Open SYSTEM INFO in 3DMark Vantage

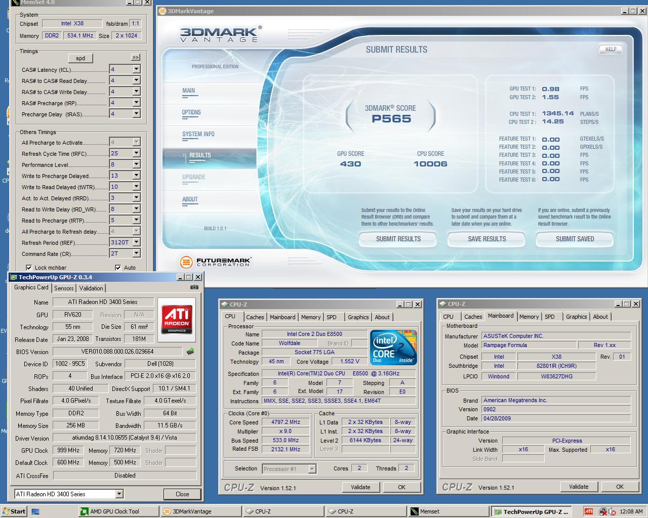click(x=198, y=135)
